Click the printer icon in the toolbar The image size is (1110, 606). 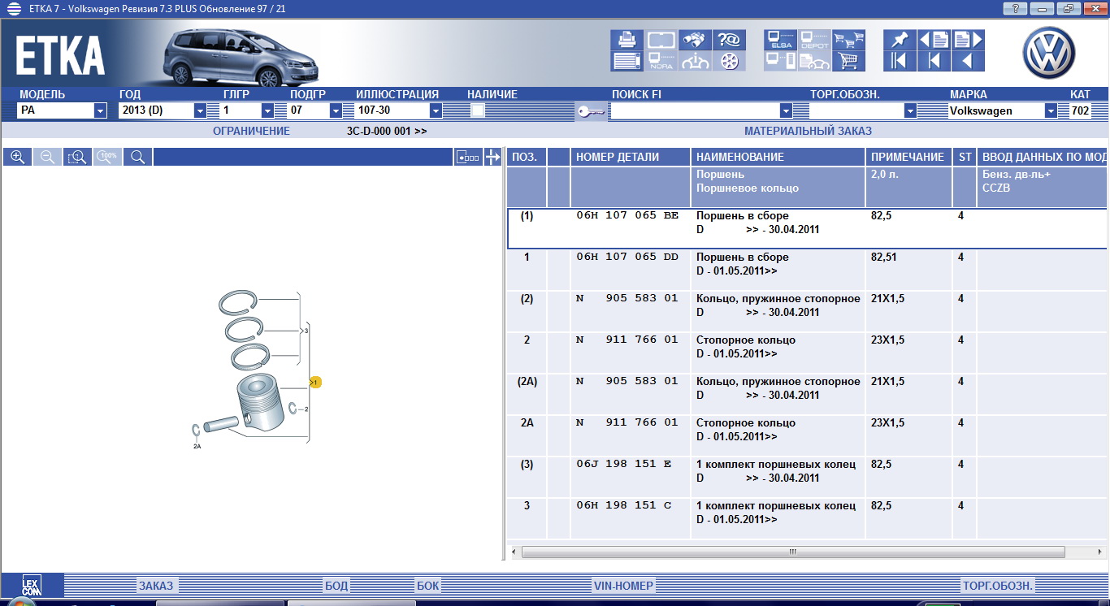[627, 40]
